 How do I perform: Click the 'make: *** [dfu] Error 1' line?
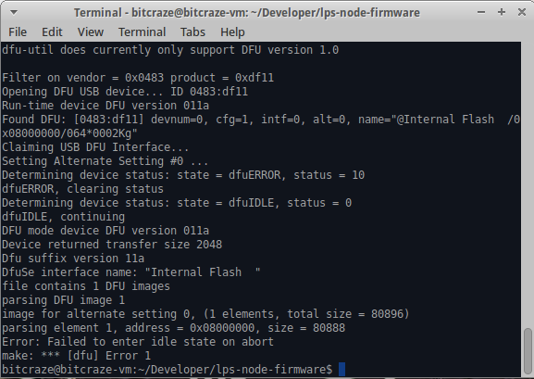76,356
